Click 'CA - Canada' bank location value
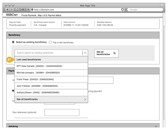168x132 pixels. 40,25
